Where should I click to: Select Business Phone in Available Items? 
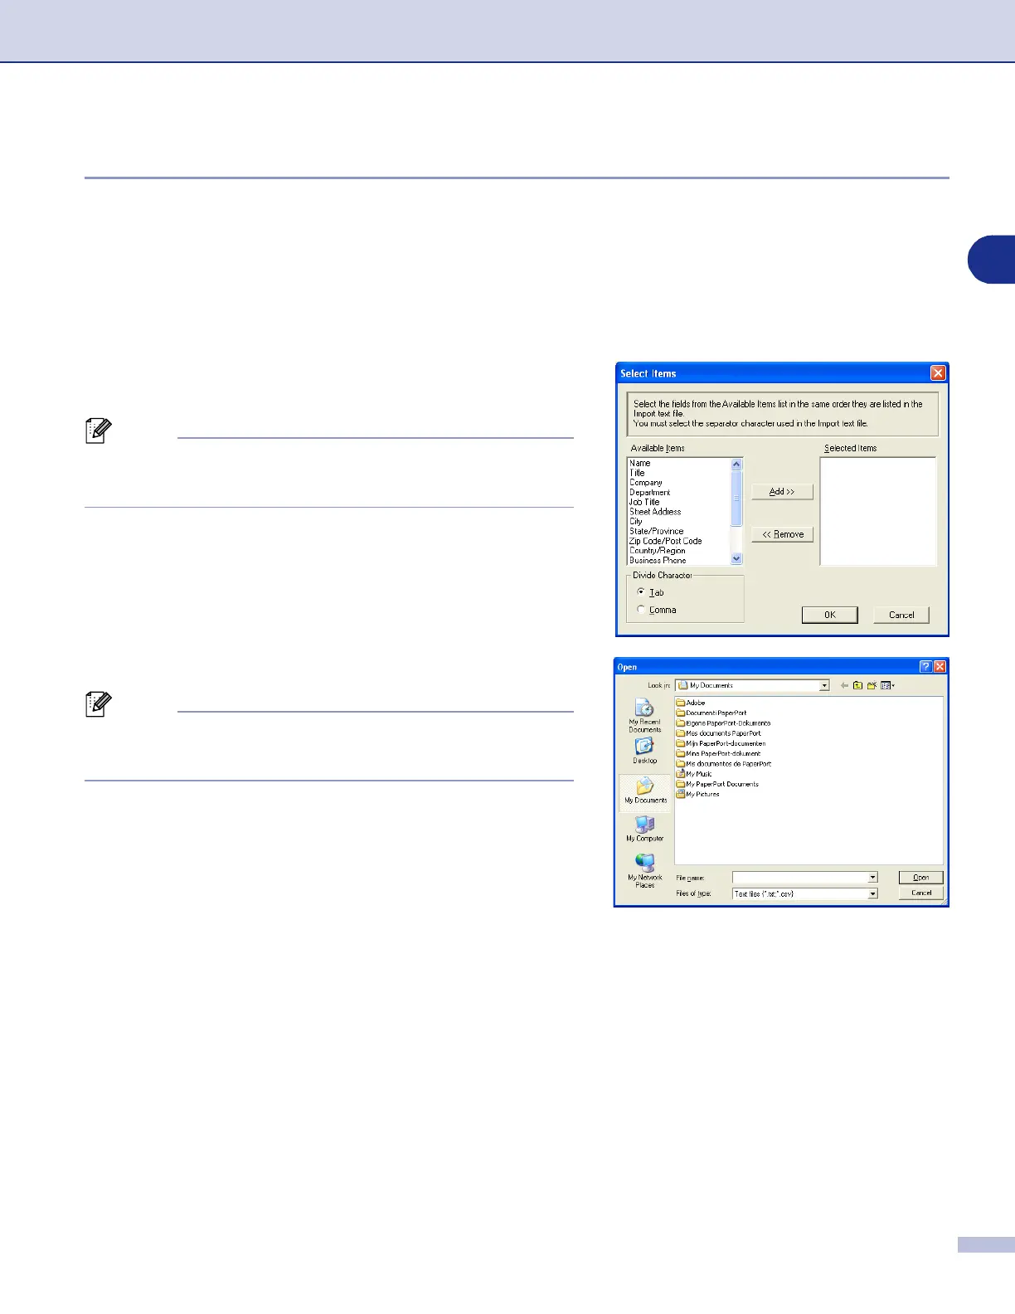point(658,560)
